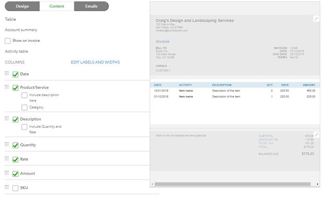Enable the SKU column checkbox
This screenshot has width=323, height=198.
point(15,188)
